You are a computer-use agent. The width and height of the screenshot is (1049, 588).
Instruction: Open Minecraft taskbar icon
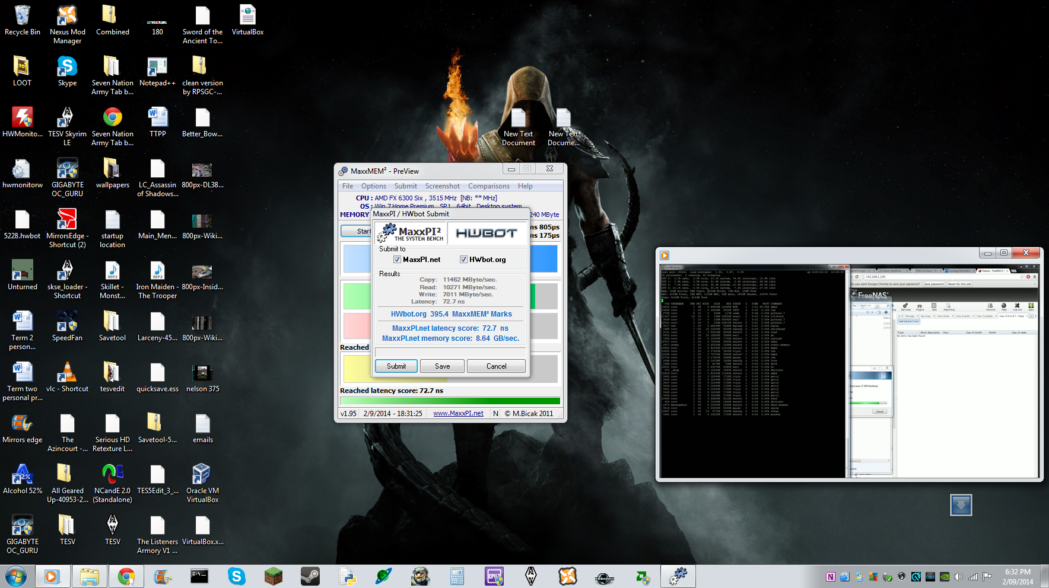click(273, 576)
